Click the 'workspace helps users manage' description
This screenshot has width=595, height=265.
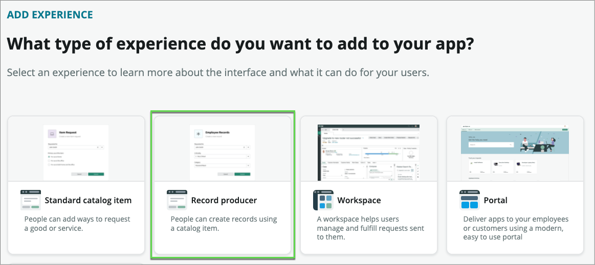click(370, 228)
